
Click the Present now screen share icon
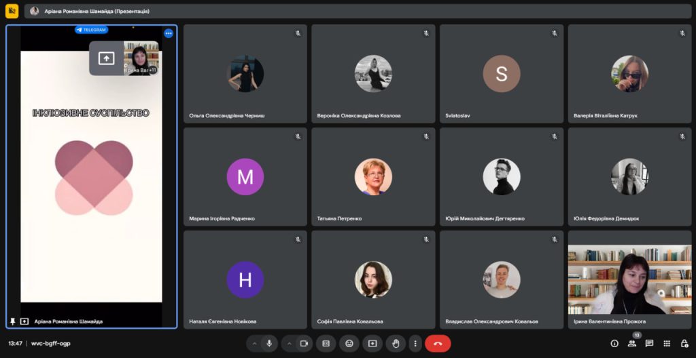coord(372,343)
